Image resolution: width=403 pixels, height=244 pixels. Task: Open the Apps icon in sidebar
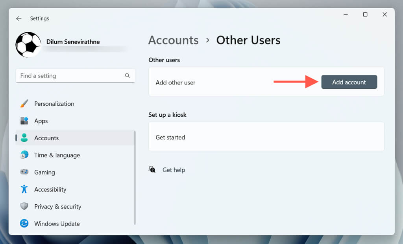(x=24, y=121)
